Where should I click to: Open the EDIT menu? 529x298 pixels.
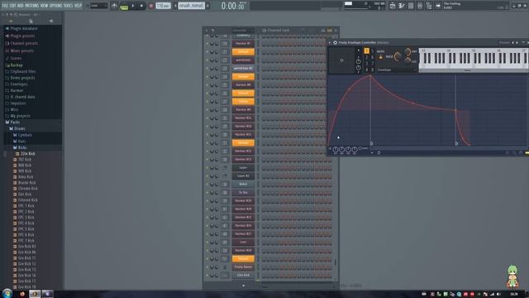click(13, 6)
